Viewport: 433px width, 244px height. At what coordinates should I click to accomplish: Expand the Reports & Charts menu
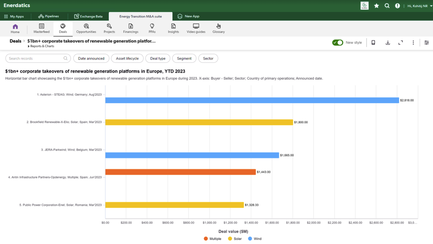[41, 46]
